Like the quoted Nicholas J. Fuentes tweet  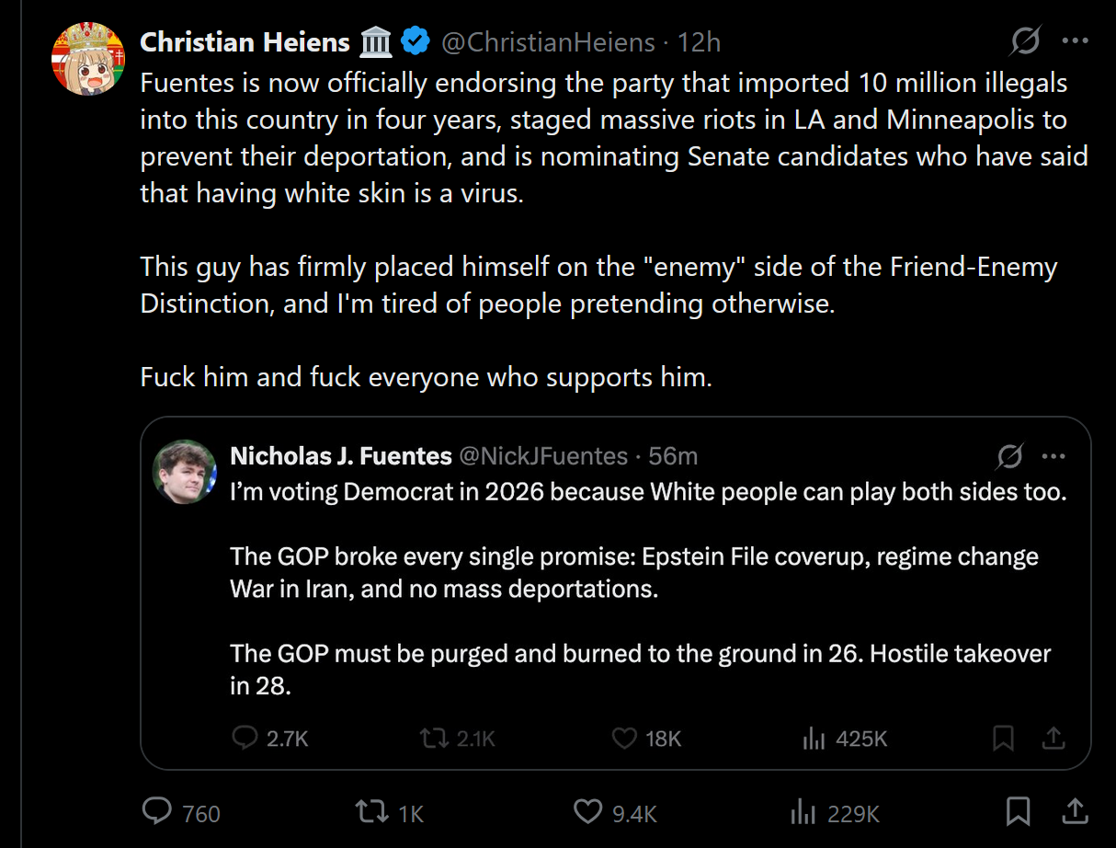624,738
